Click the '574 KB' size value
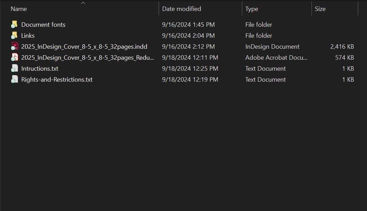The width and height of the screenshot is (367, 211). click(x=344, y=58)
